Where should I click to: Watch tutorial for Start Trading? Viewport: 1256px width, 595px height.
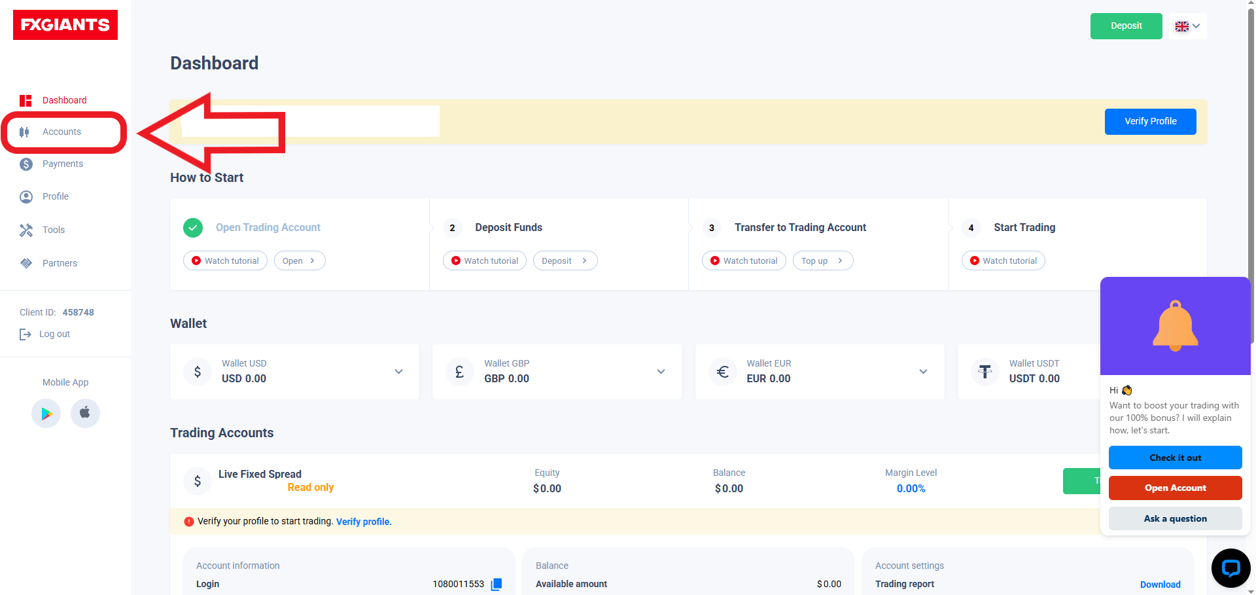pos(1003,261)
